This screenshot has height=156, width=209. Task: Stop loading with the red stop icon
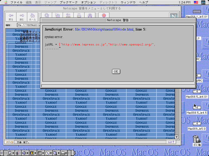[104, 15]
